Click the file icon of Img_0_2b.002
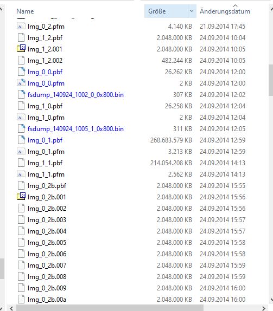The height and width of the screenshot is (311, 273). tap(21, 208)
